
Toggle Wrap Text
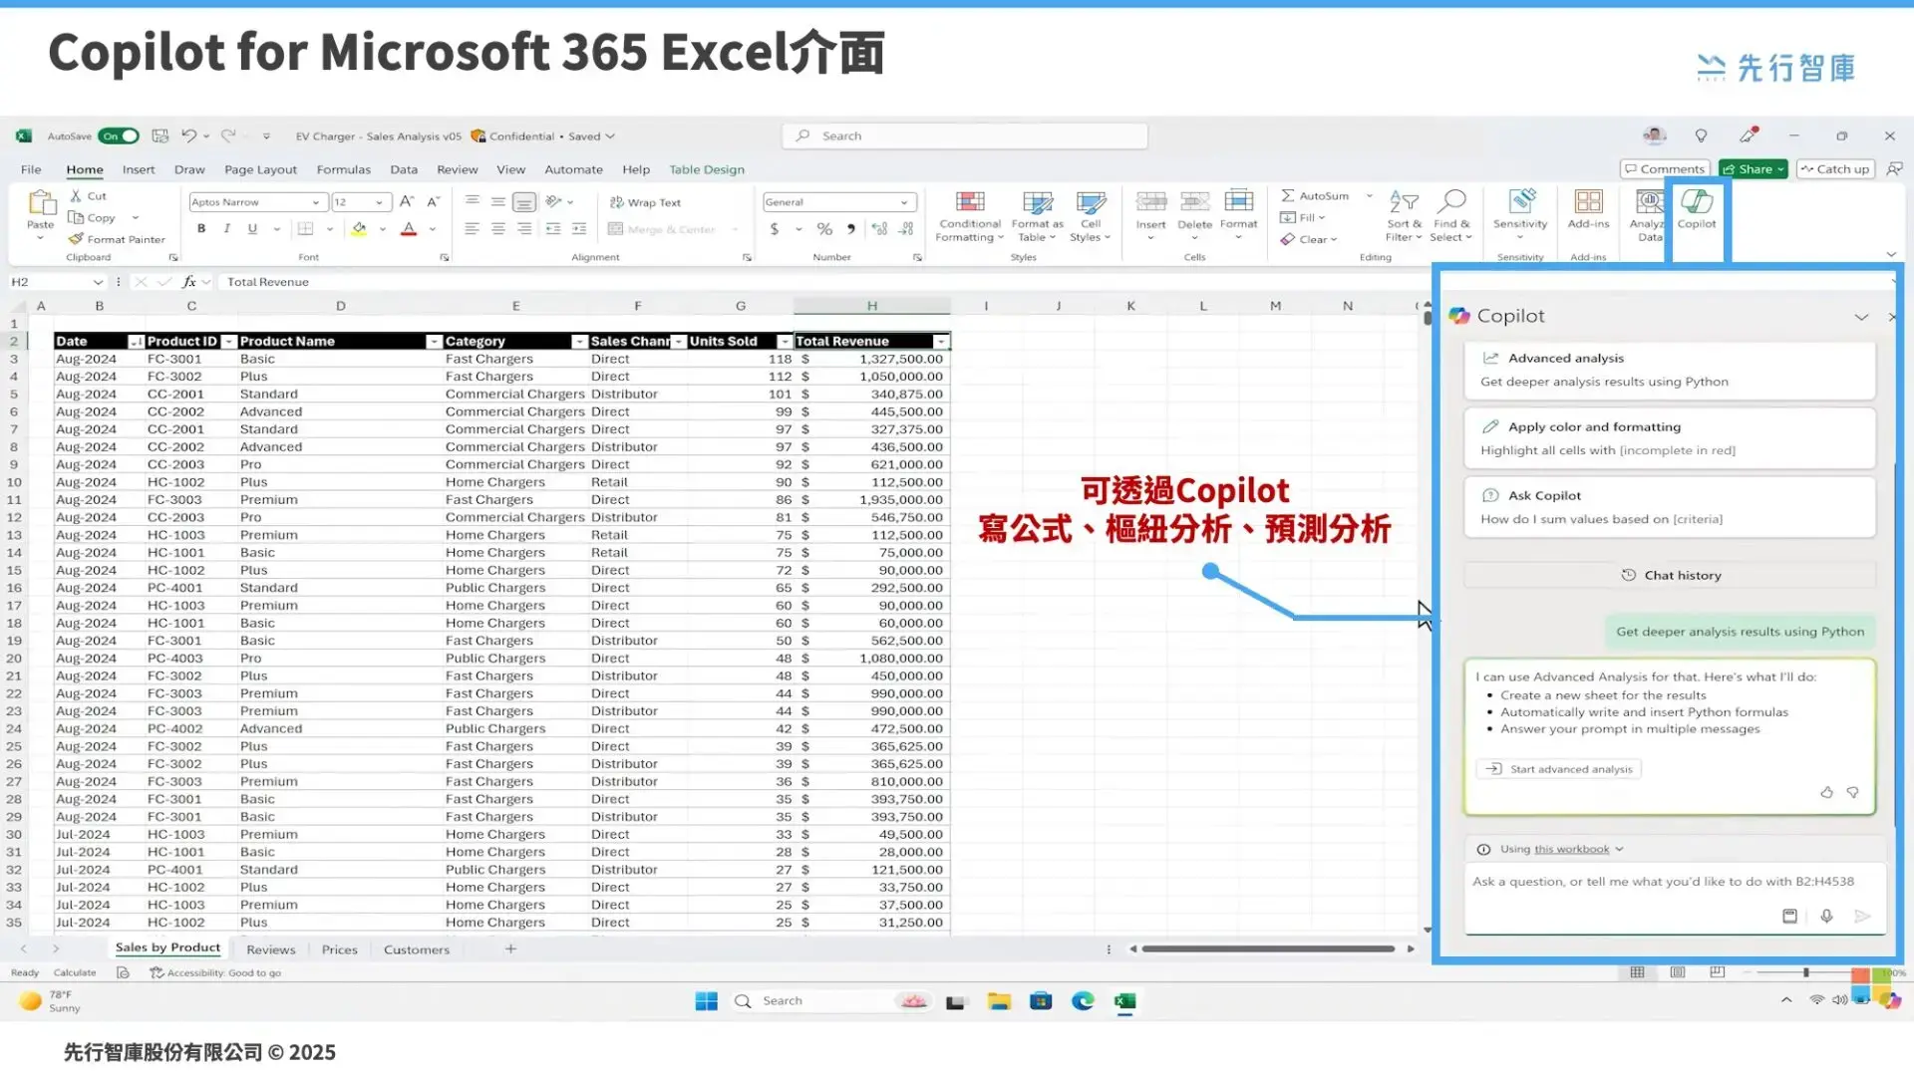tap(645, 202)
